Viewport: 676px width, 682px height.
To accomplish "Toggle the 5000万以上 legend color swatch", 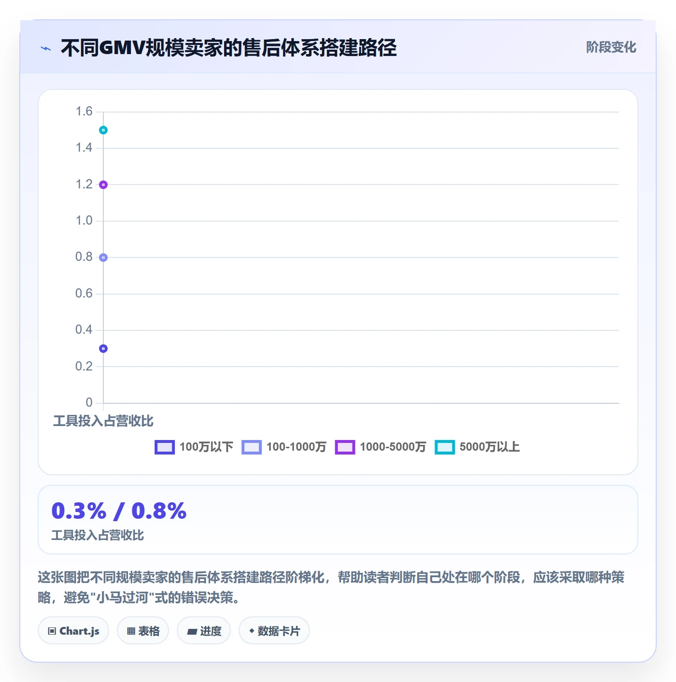I will (445, 447).
